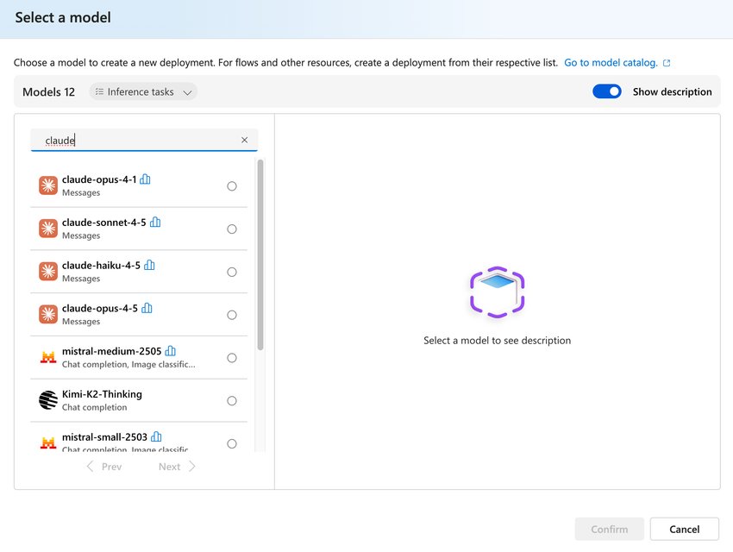Click the Anthropic logo beside claude-opus-4-1

(x=47, y=185)
